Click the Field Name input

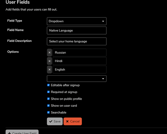[77, 31]
